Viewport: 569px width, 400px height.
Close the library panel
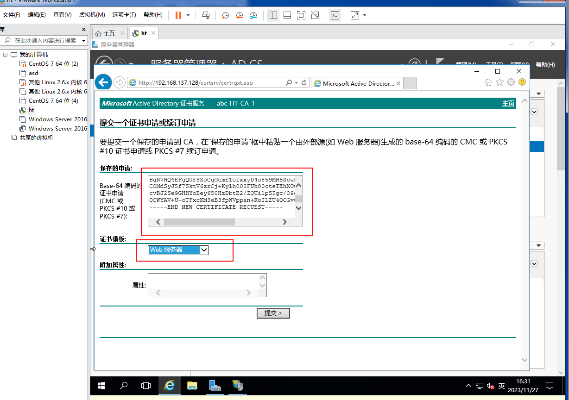84,29
